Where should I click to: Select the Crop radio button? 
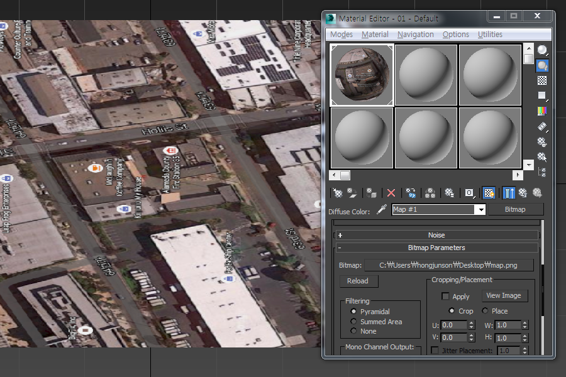click(x=452, y=310)
